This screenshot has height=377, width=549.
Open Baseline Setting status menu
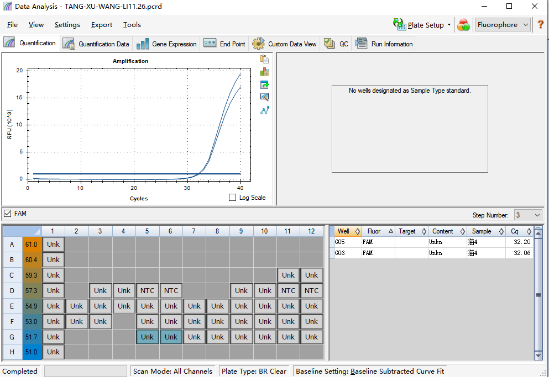click(370, 371)
